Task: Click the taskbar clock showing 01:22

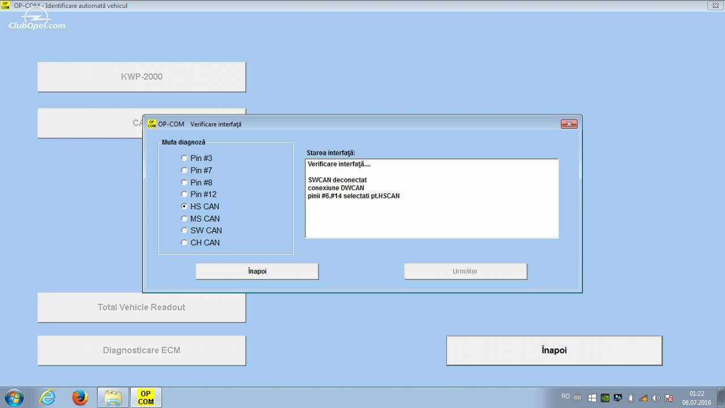Action: tap(697, 398)
